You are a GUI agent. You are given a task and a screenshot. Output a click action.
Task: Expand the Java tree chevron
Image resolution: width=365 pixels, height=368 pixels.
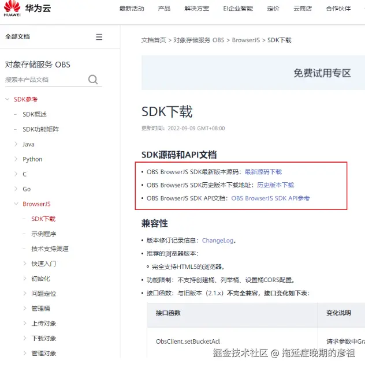[x=16, y=144]
